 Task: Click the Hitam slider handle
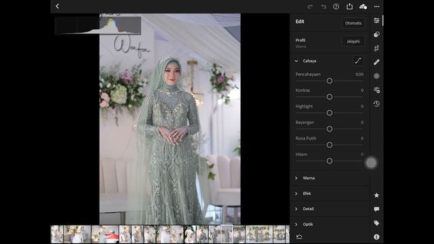(330, 161)
